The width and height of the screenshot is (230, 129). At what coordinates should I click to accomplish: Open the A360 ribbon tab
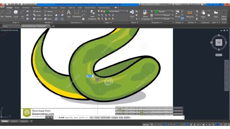80,8
